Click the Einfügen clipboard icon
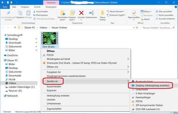178x114 pixels. tap(28, 13)
